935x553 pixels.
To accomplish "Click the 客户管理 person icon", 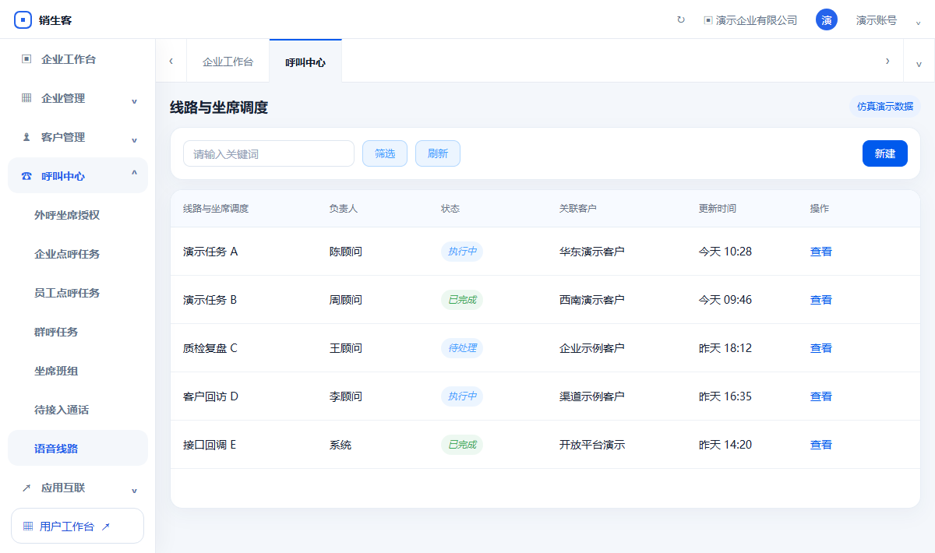I will click(x=26, y=137).
